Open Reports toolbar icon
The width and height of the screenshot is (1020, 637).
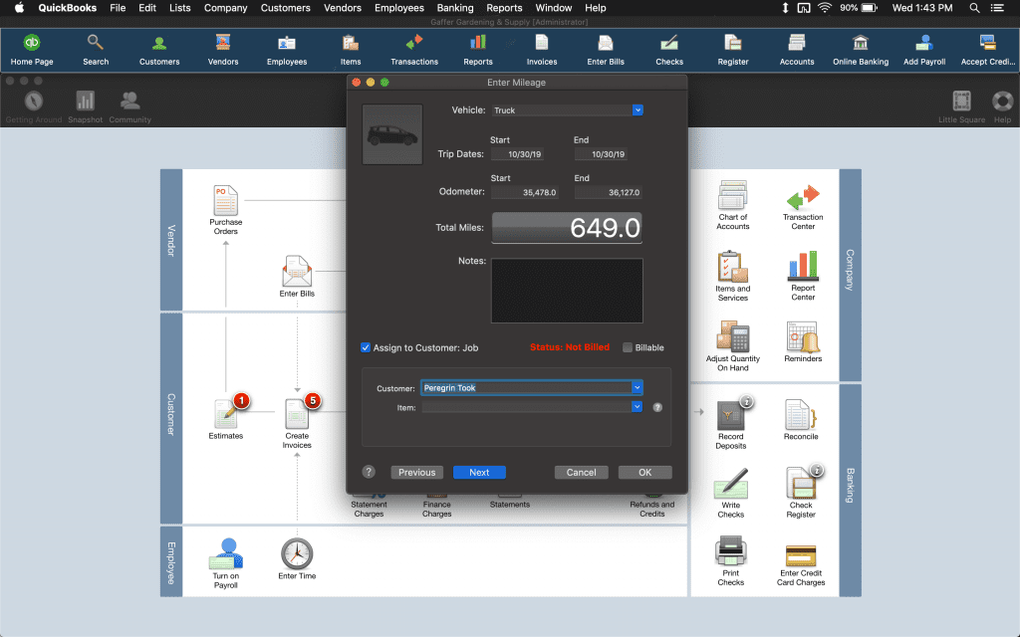pyautogui.click(x=478, y=50)
